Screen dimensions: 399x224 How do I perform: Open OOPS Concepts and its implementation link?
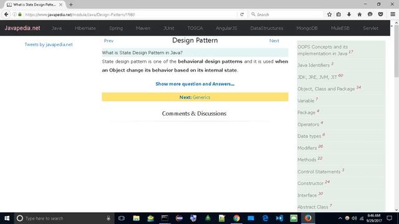click(x=325, y=50)
